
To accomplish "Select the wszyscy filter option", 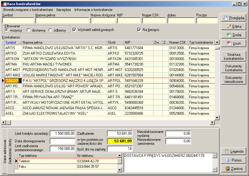I will [x=6, y=30].
